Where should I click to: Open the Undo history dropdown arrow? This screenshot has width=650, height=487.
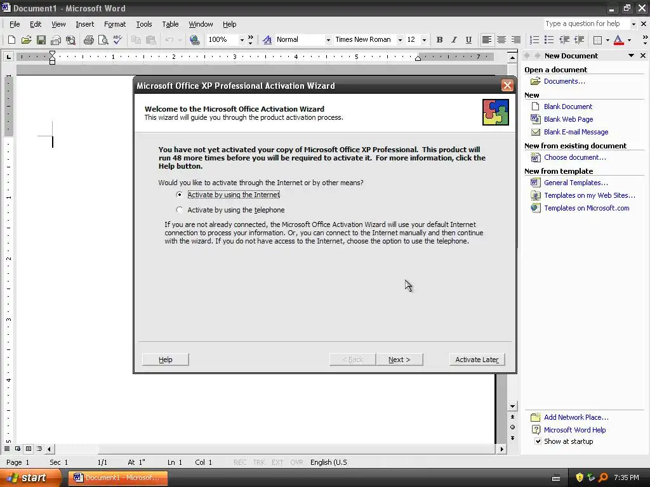[180, 40]
